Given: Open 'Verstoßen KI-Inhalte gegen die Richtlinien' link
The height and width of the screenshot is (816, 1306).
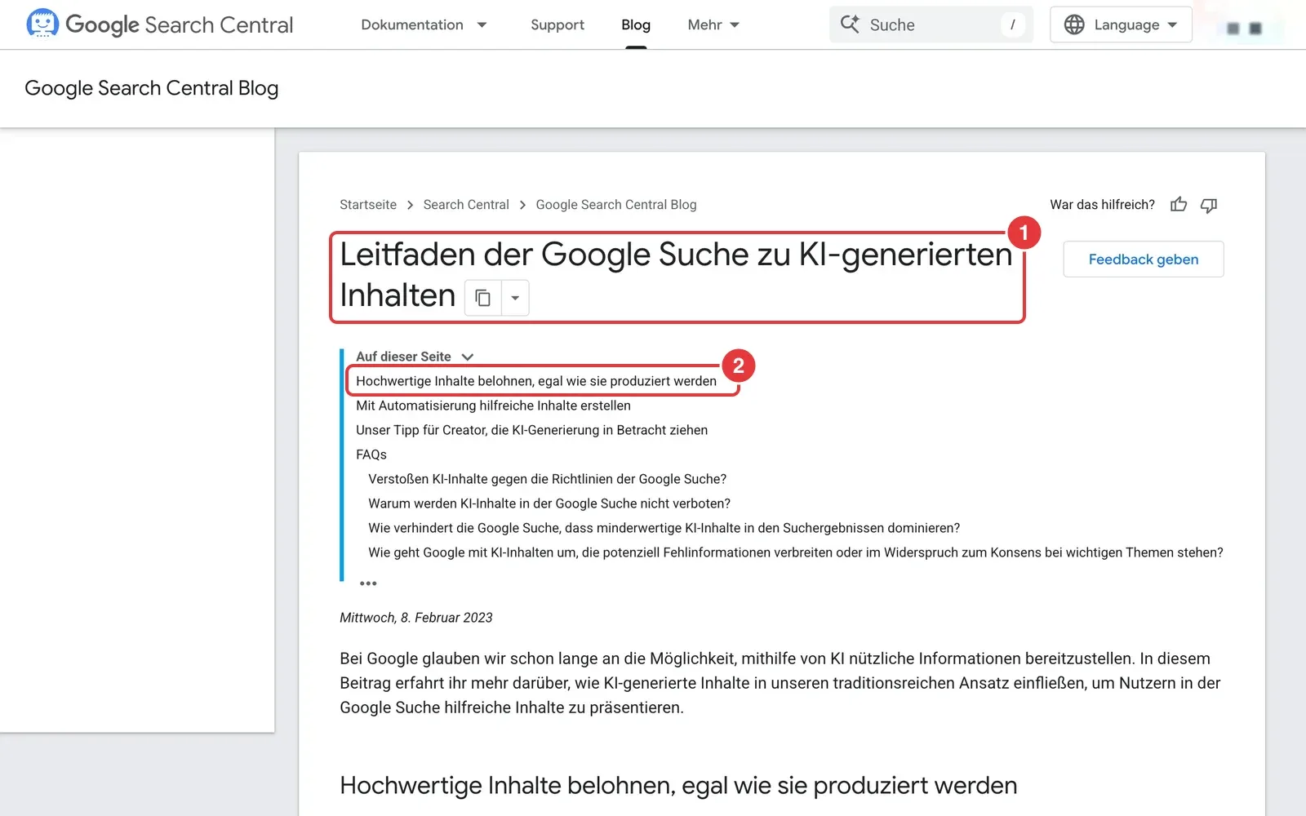Looking at the screenshot, I should [547, 479].
